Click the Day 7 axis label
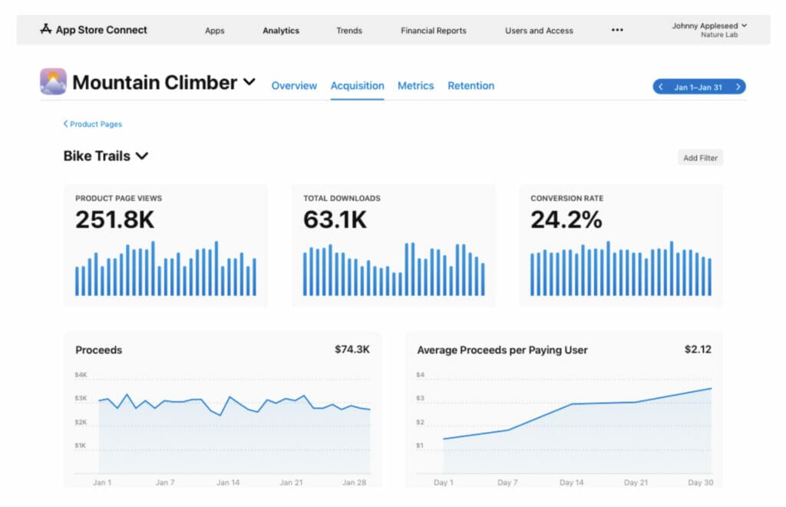This screenshot has height=507, width=786. [507, 482]
